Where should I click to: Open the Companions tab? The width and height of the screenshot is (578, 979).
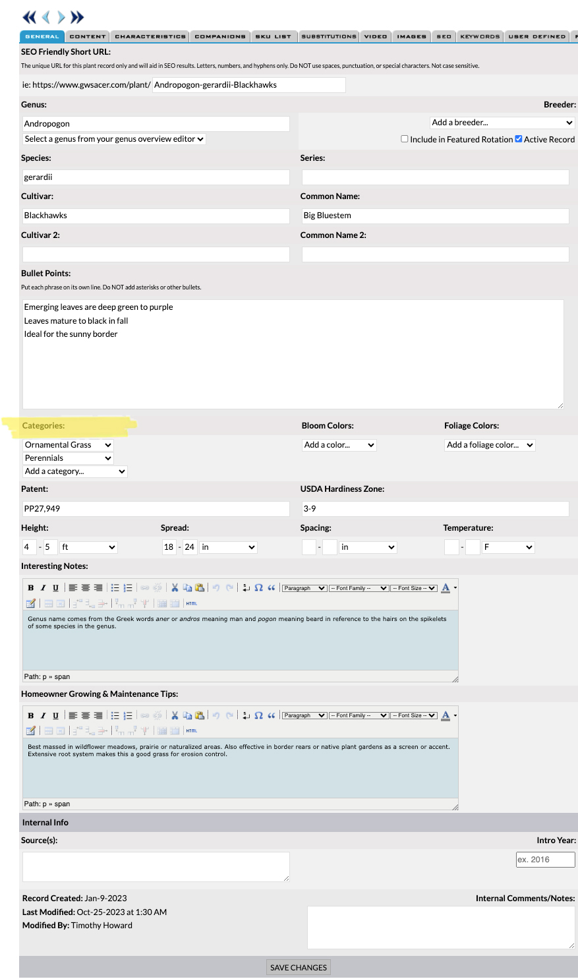pos(219,36)
